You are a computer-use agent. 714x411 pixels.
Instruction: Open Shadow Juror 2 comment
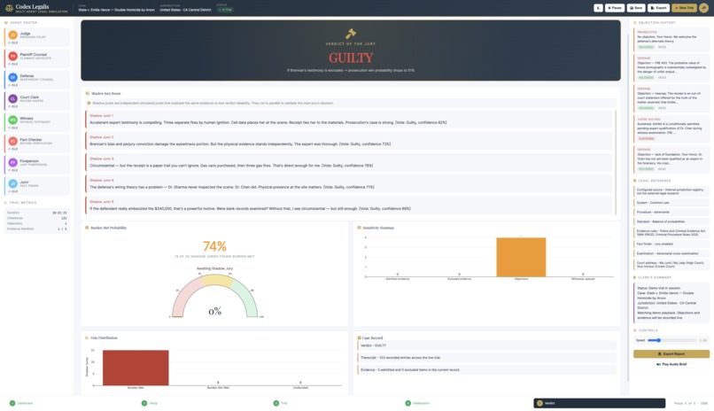pyautogui.click(x=349, y=141)
